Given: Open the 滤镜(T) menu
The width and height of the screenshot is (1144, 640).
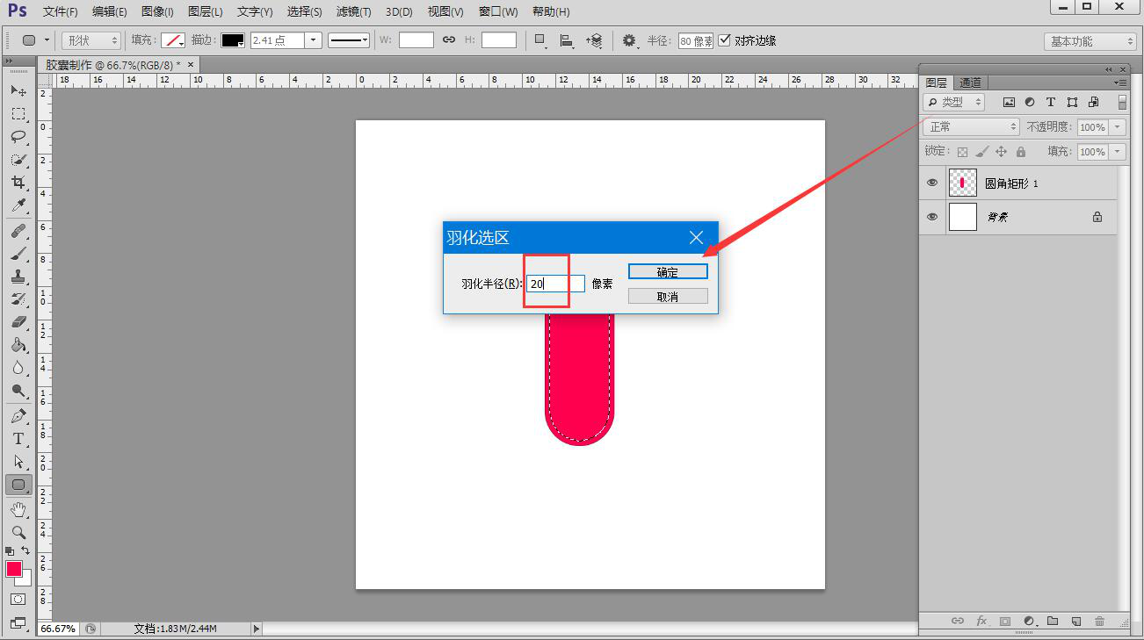Looking at the screenshot, I should click(x=353, y=11).
